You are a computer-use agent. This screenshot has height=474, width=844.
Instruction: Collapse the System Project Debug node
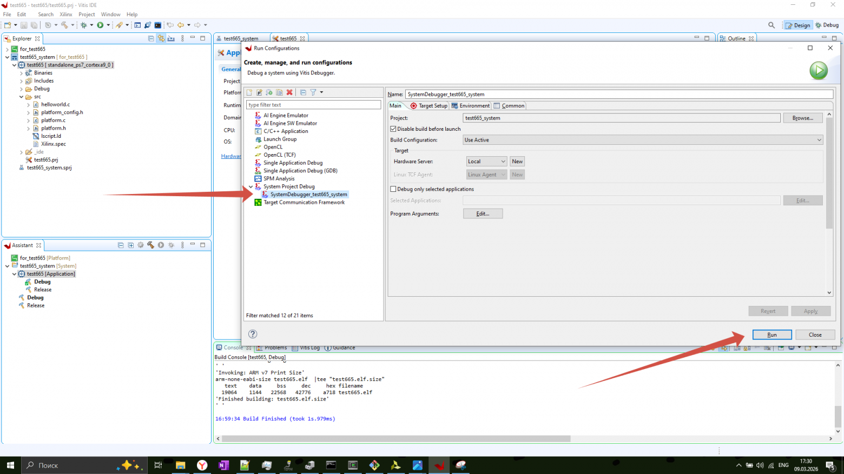click(250, 186)
